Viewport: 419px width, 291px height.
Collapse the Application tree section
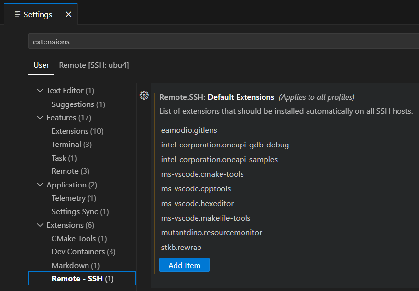(40, 185)
